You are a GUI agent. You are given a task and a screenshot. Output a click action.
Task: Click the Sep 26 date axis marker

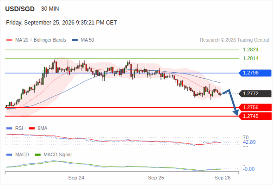tap(223, 178)
